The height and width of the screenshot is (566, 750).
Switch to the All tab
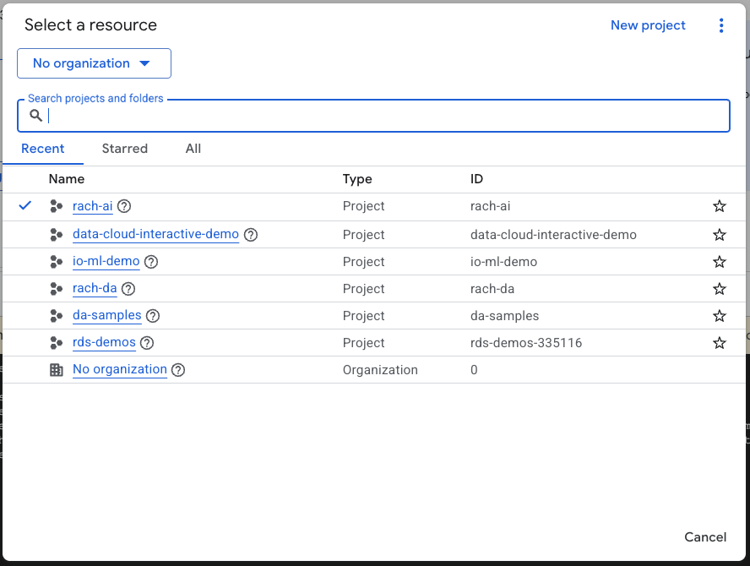click(x=193, y=149)
